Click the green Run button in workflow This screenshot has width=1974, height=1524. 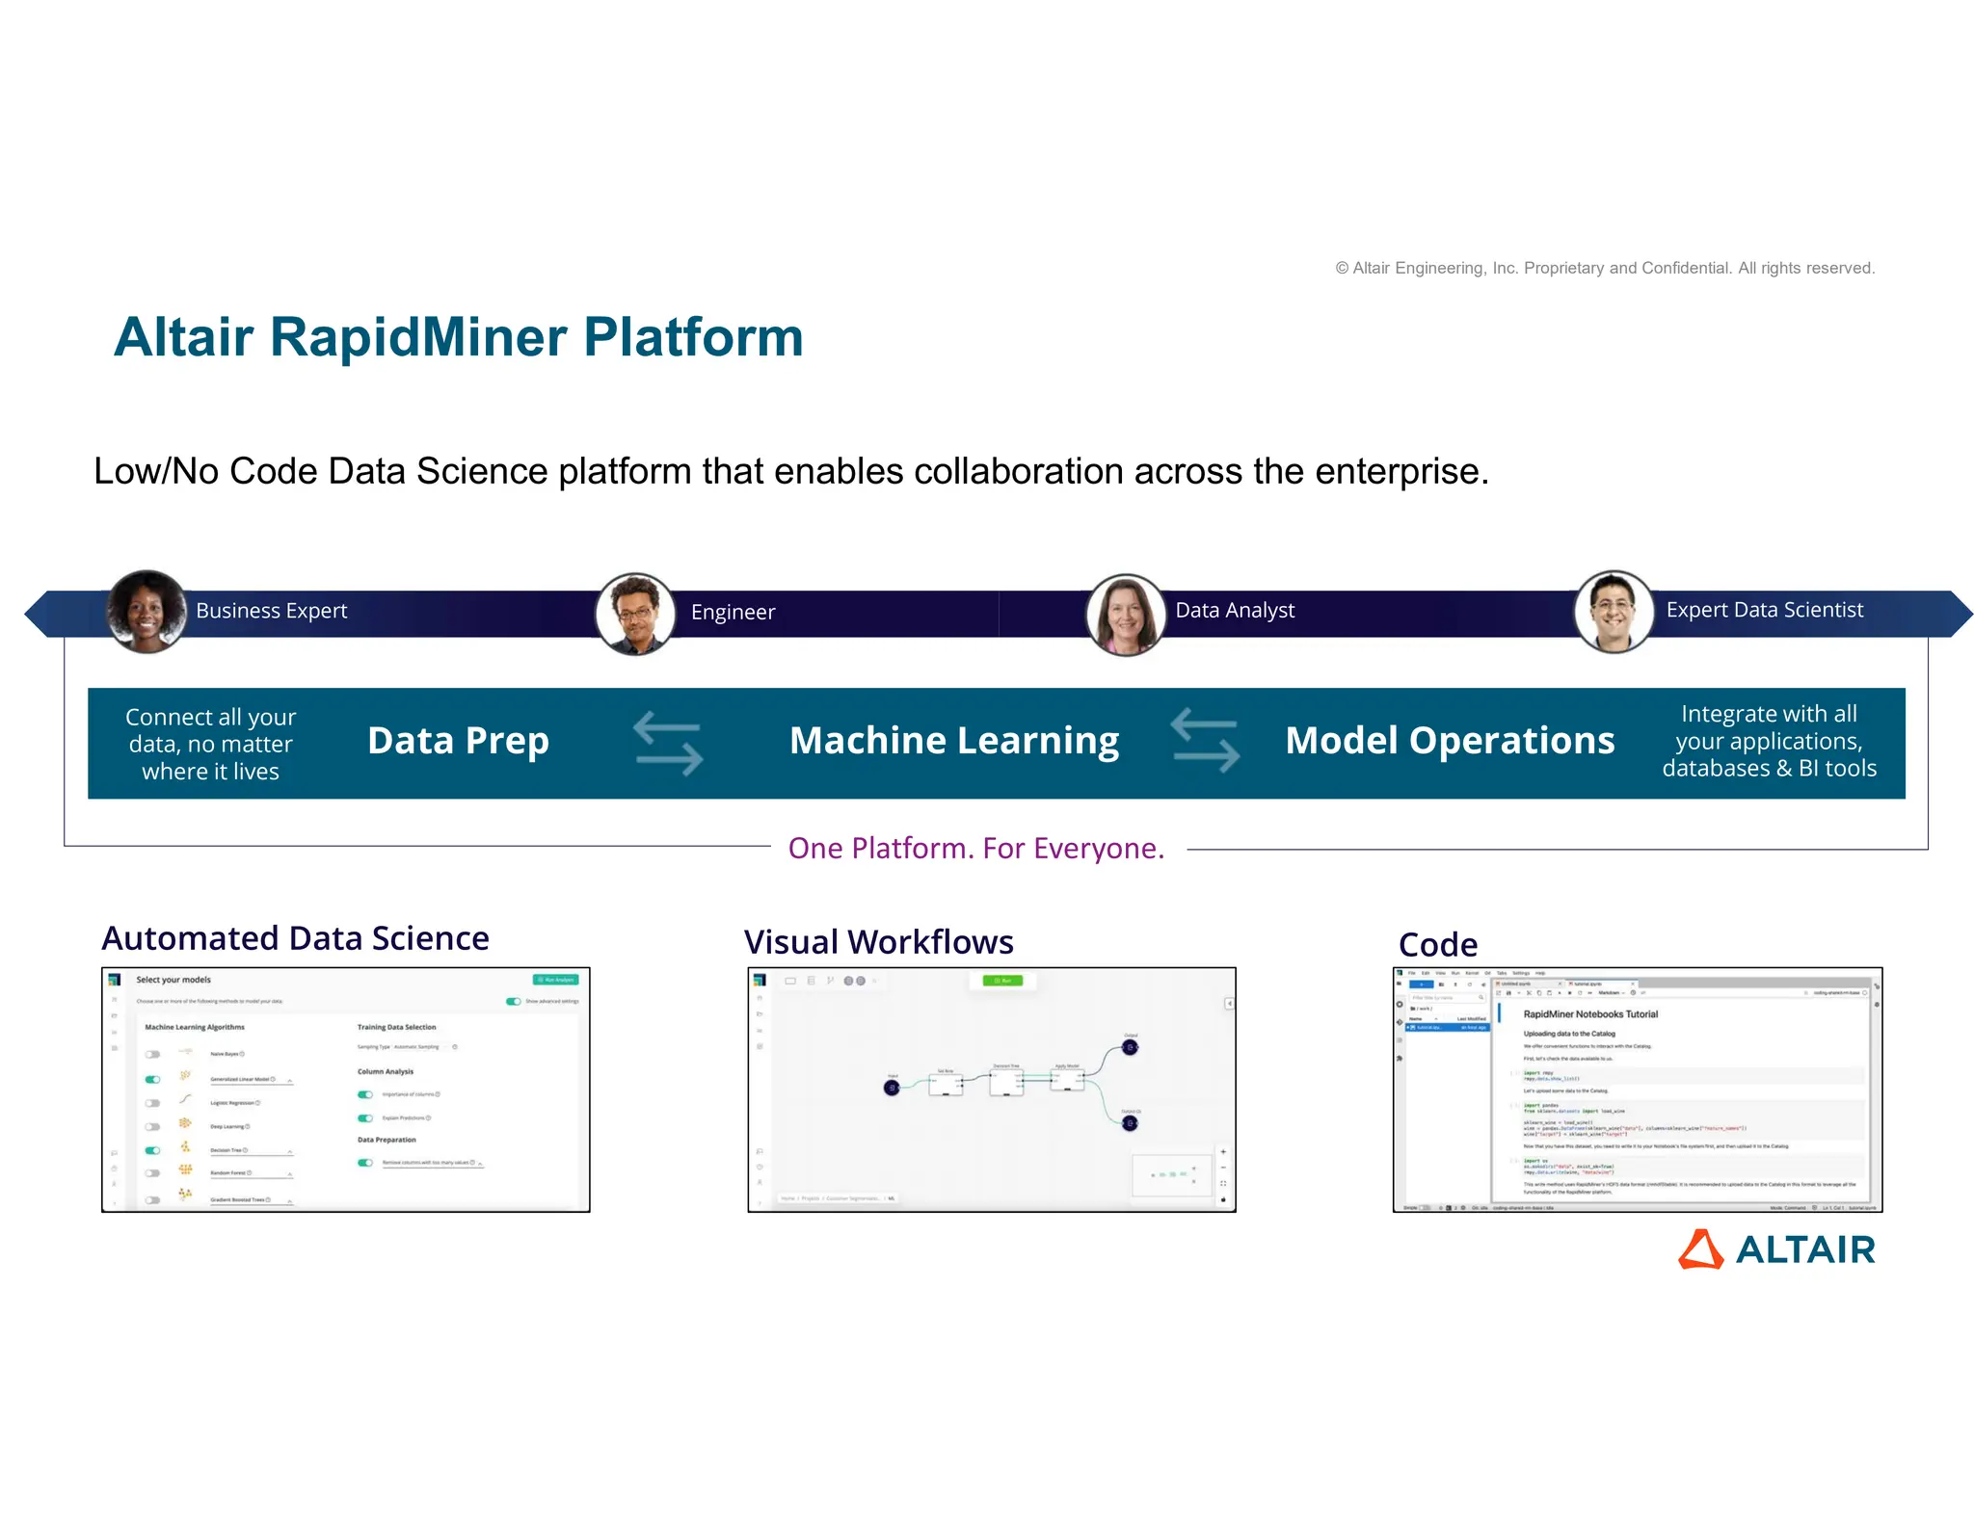click(1002, 981)
